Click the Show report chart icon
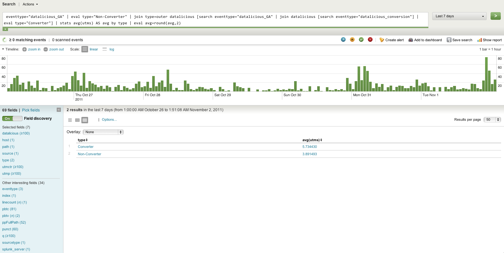 coord(479,40)
